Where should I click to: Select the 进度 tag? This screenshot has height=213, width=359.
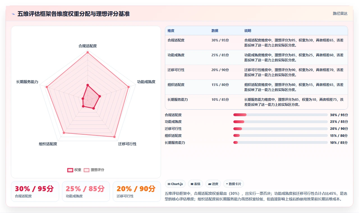[213, 184]
